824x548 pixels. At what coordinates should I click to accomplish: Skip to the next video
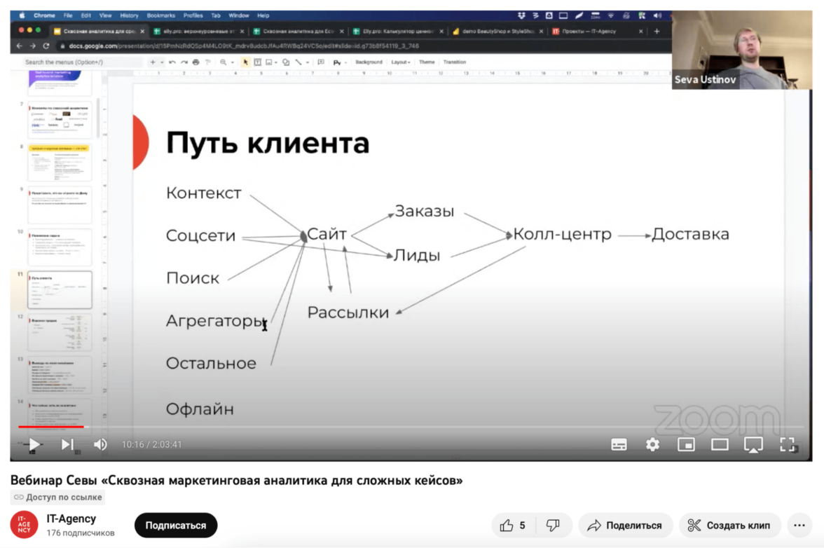tap(67, 444)
